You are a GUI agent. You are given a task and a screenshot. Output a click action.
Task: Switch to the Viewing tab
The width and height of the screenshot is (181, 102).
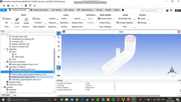[x=99, y=10]
